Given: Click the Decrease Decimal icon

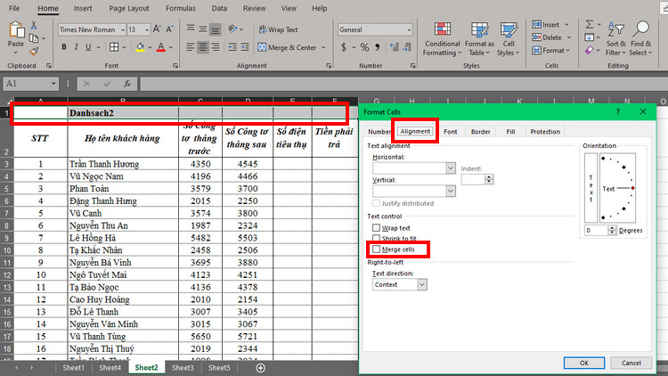Looking at the screenshot, I should click(407, 47).
